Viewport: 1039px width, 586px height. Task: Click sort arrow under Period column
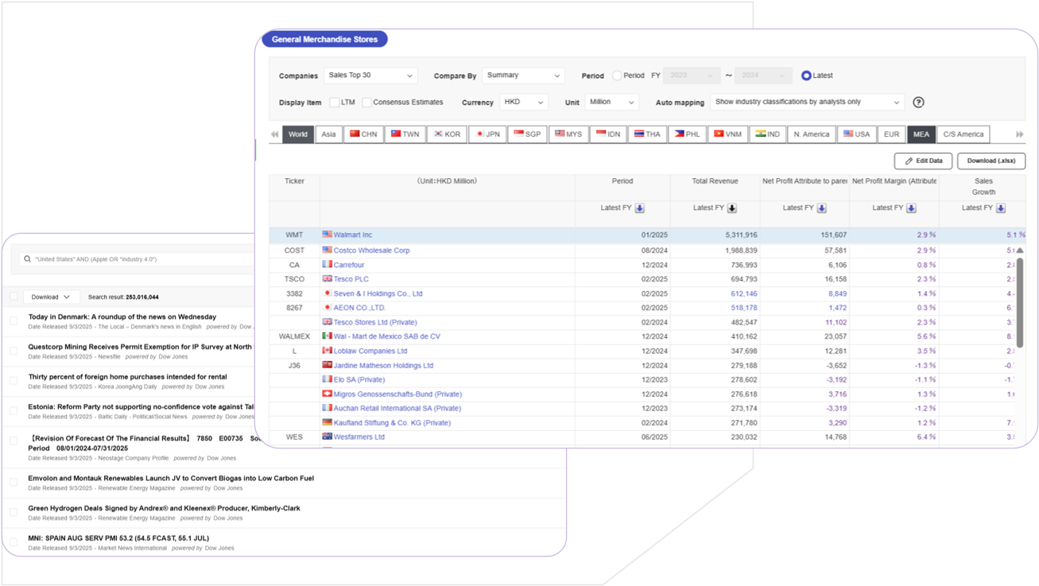639,208
